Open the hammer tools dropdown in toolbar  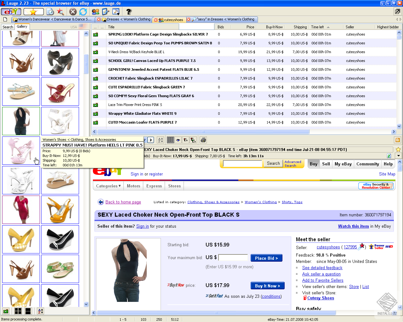[x=116, y=12]
